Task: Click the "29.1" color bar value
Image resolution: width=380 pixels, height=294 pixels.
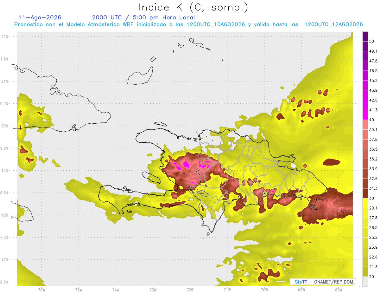Action: point(373,208)
